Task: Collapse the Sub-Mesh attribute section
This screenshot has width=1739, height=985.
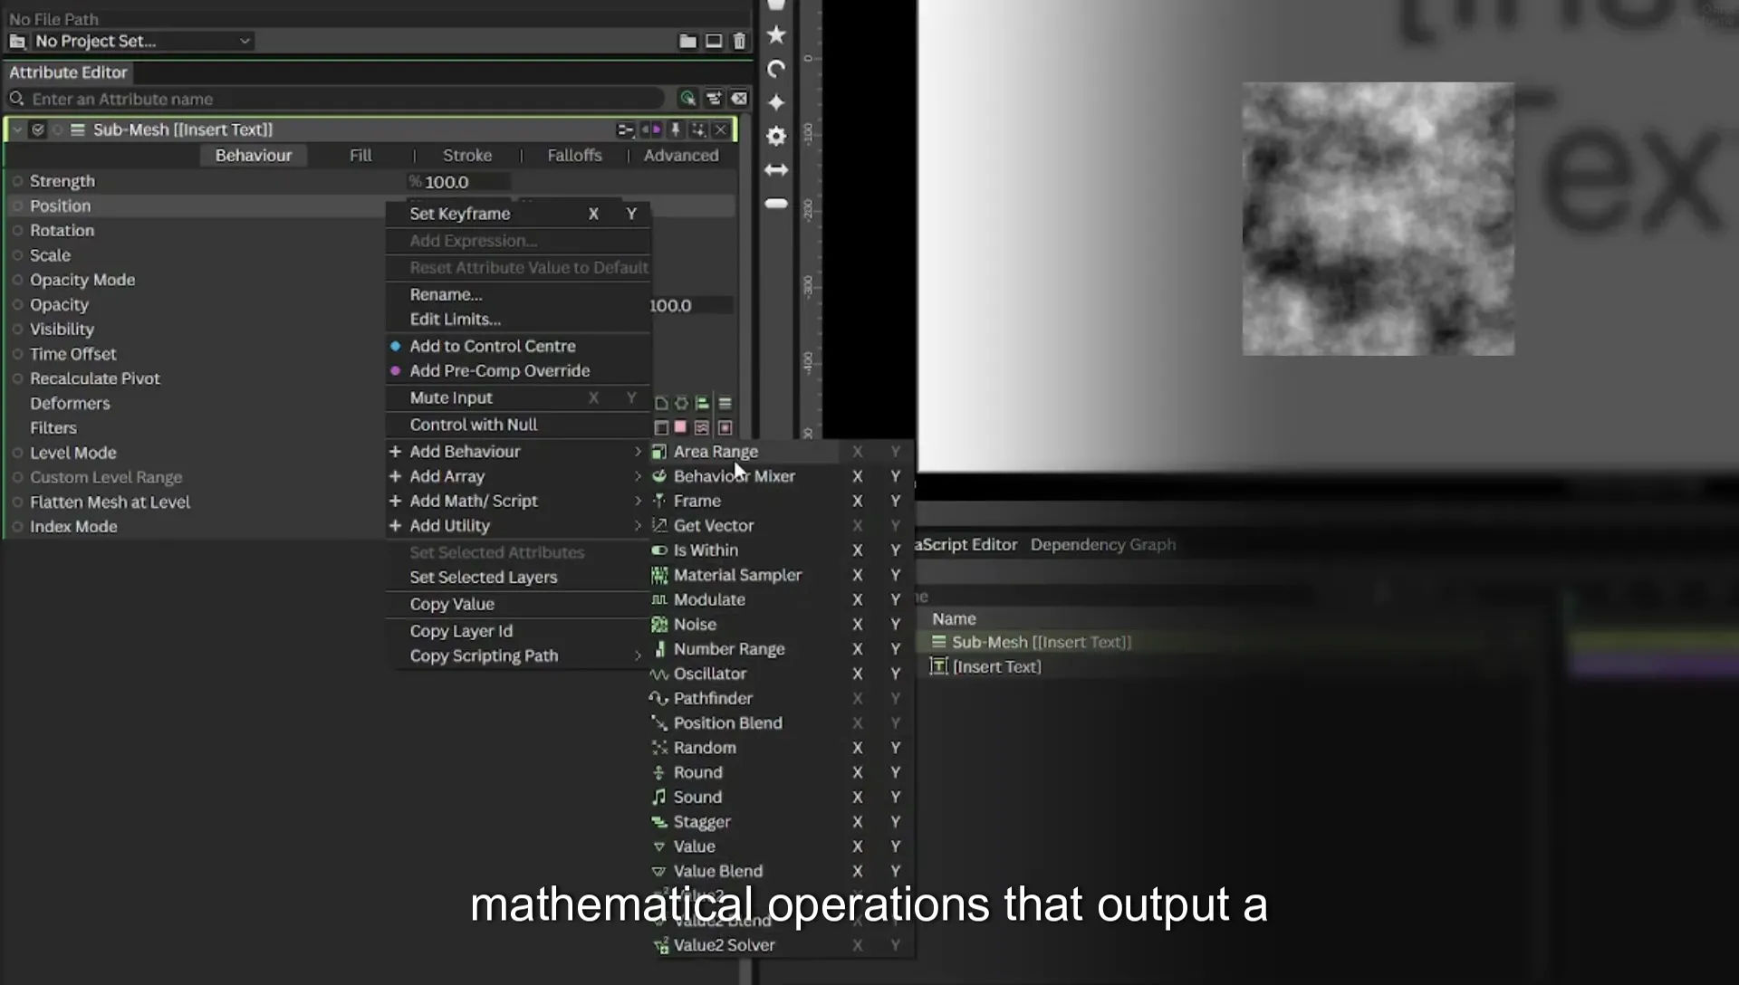Action: 16,129
